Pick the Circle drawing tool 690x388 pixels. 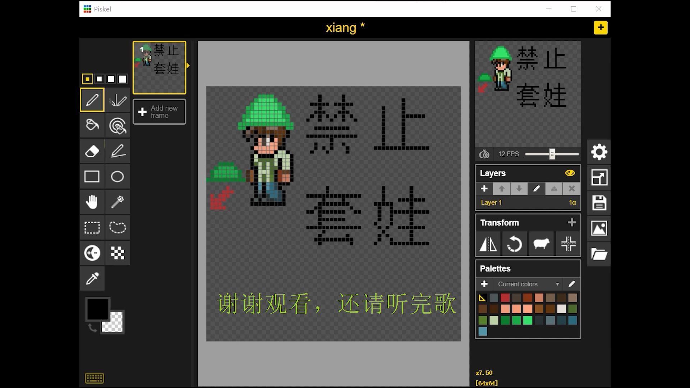(118, 176)
